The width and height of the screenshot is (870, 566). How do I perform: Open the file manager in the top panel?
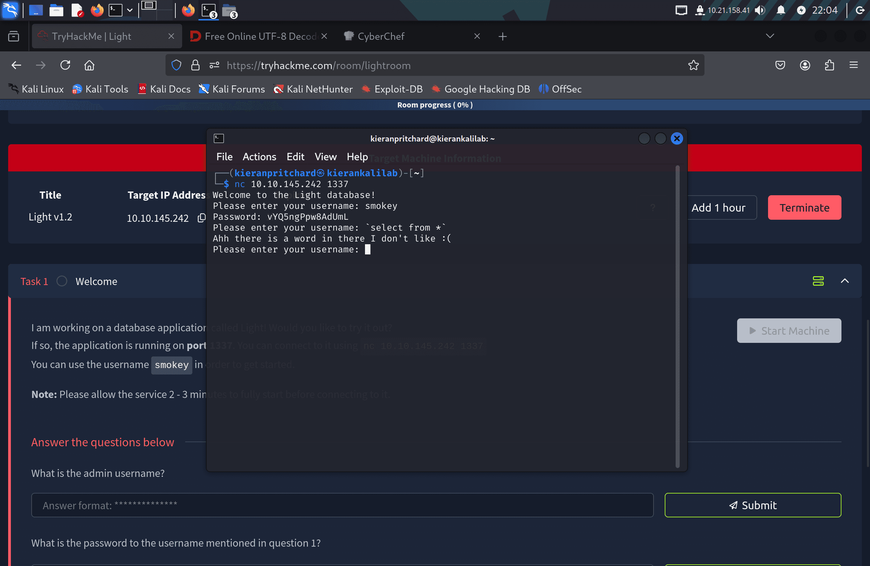click(x=56, y=10)
